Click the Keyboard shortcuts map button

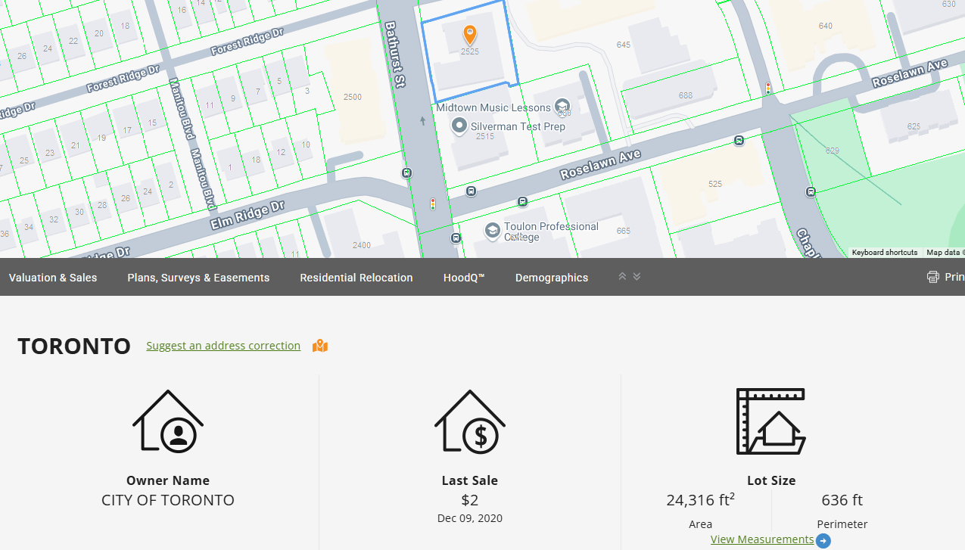tap(885, 253)
